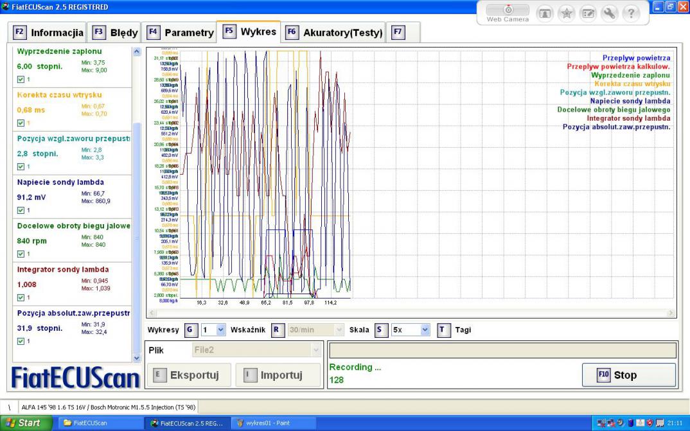The image size is (690, 431).
Task: Click the T key icon beside Tagi
Action: click(444, 330)
